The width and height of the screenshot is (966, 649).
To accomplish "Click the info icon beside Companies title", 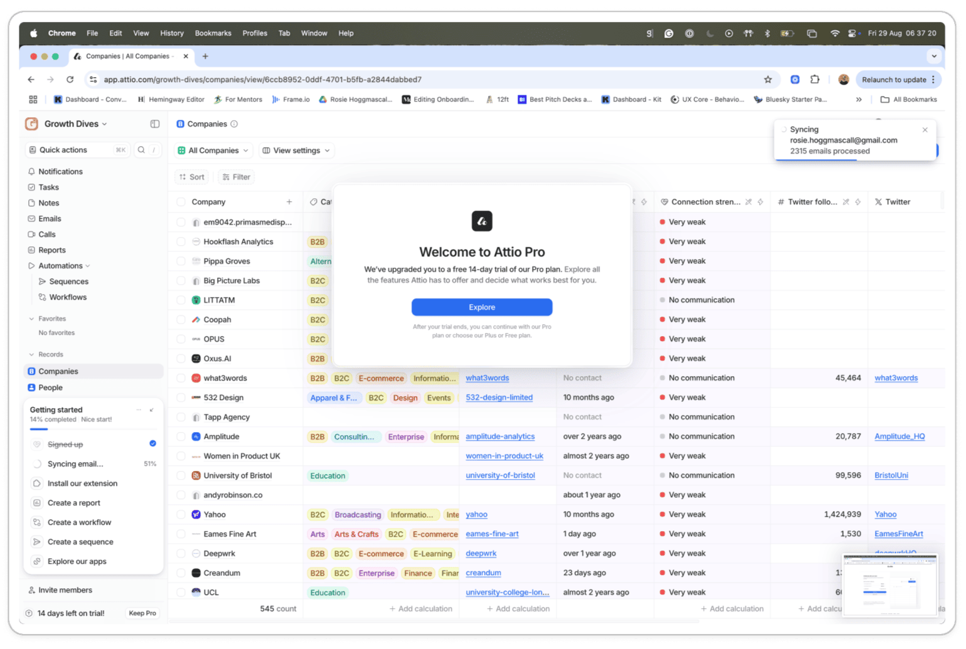I will (x=234, y=124).
